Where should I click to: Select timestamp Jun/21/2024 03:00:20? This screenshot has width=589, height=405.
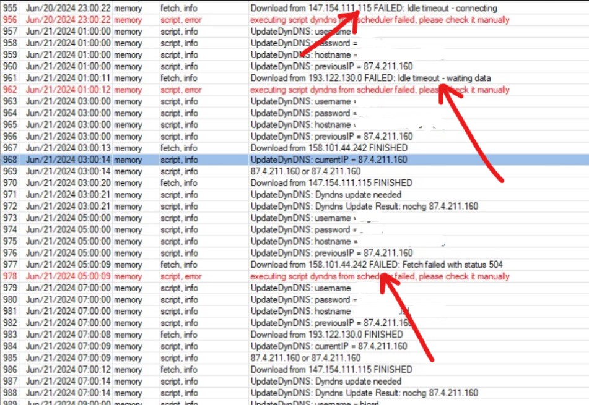[68, 182]
